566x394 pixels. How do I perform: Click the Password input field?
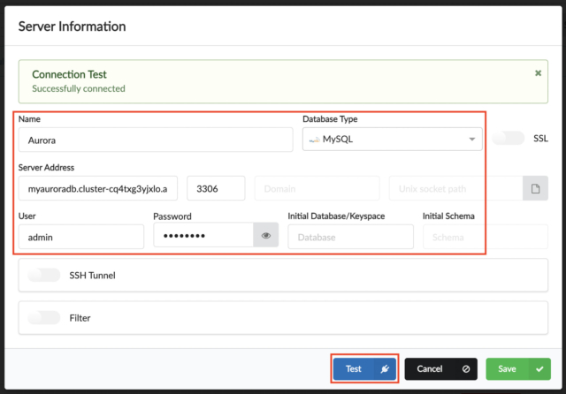(203, 235)
